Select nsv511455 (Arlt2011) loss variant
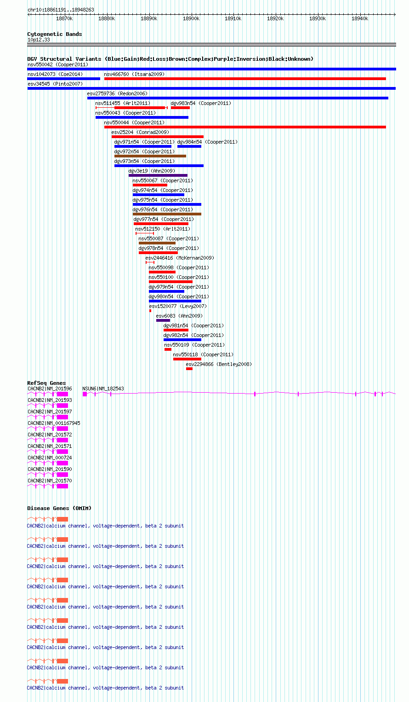 131,108
